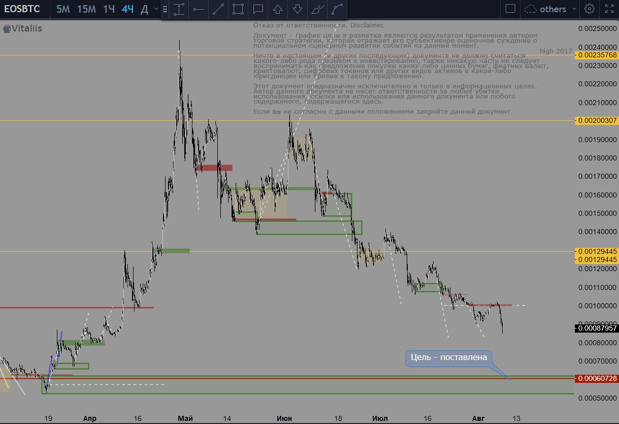619x424 pixels.
Task: Click the 0.00070000 price scale value
Action: click(x=598, y=361)
